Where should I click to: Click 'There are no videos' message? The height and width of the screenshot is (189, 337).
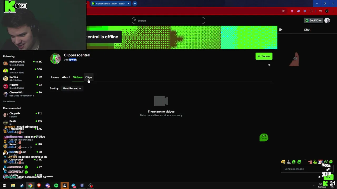pyautogui.click(x=161, y=112)
